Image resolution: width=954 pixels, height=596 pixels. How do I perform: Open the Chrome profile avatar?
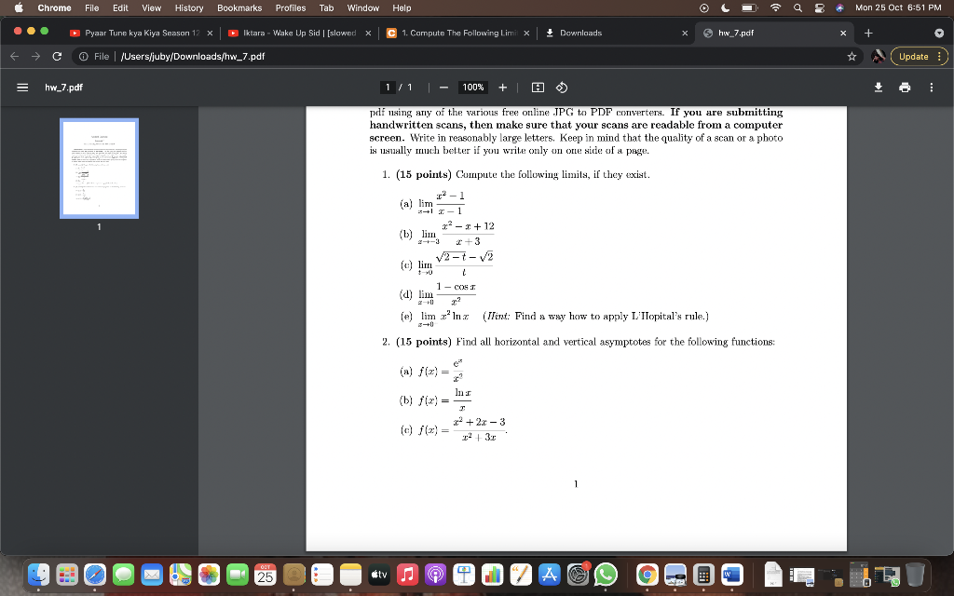[878, 57]
